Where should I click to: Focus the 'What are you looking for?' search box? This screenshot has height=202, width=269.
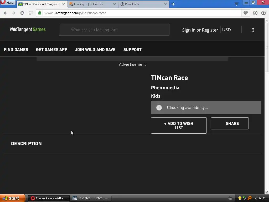point(114,30)
